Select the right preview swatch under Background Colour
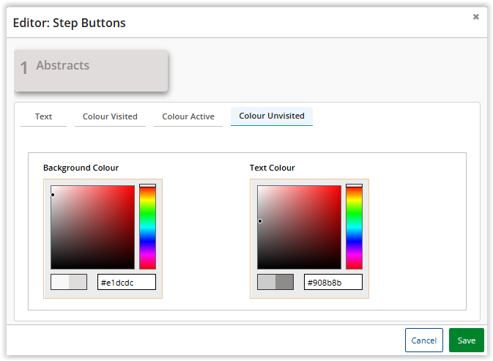Image resolution: width=493 pixels, height=361 pixels. pyautogui.click(x=78, y=282)
